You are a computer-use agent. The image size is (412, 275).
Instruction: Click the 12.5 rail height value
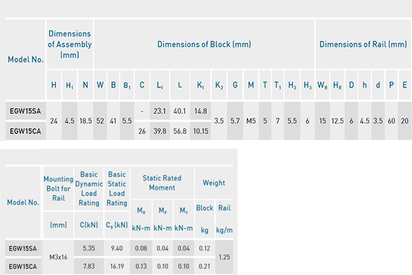(x=337, y=121)
